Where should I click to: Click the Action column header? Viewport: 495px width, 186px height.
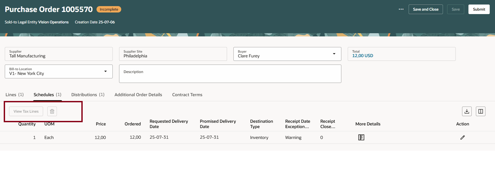click(463, 124)
